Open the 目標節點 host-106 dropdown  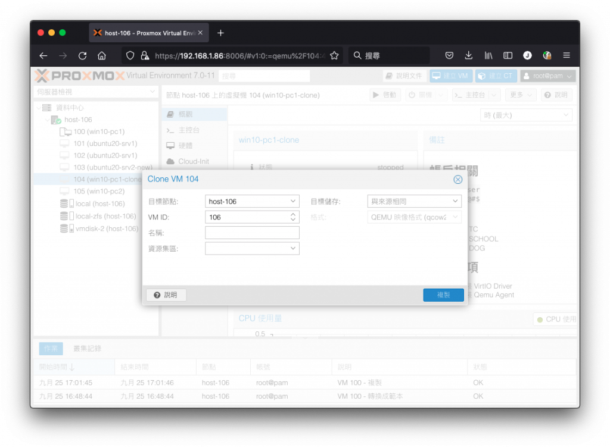[x=252, y=201]
